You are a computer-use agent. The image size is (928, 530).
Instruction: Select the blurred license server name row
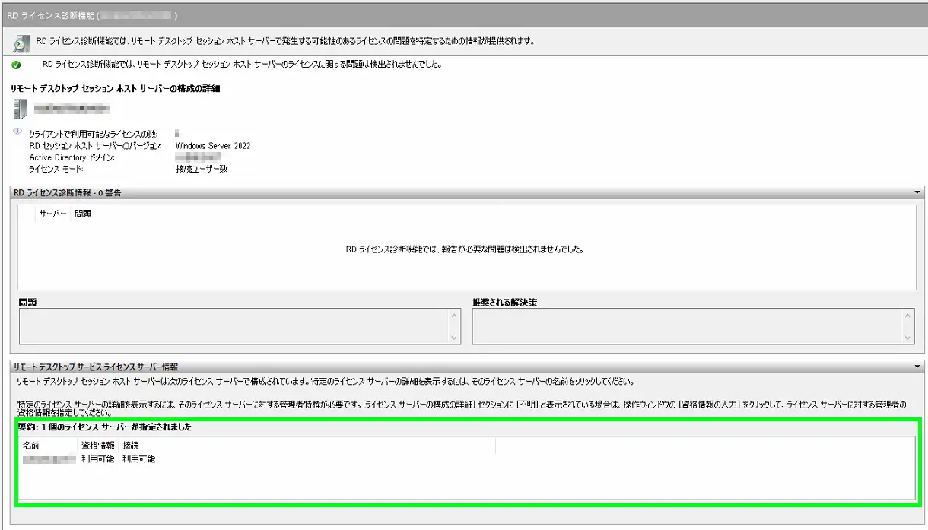(49, 459)
